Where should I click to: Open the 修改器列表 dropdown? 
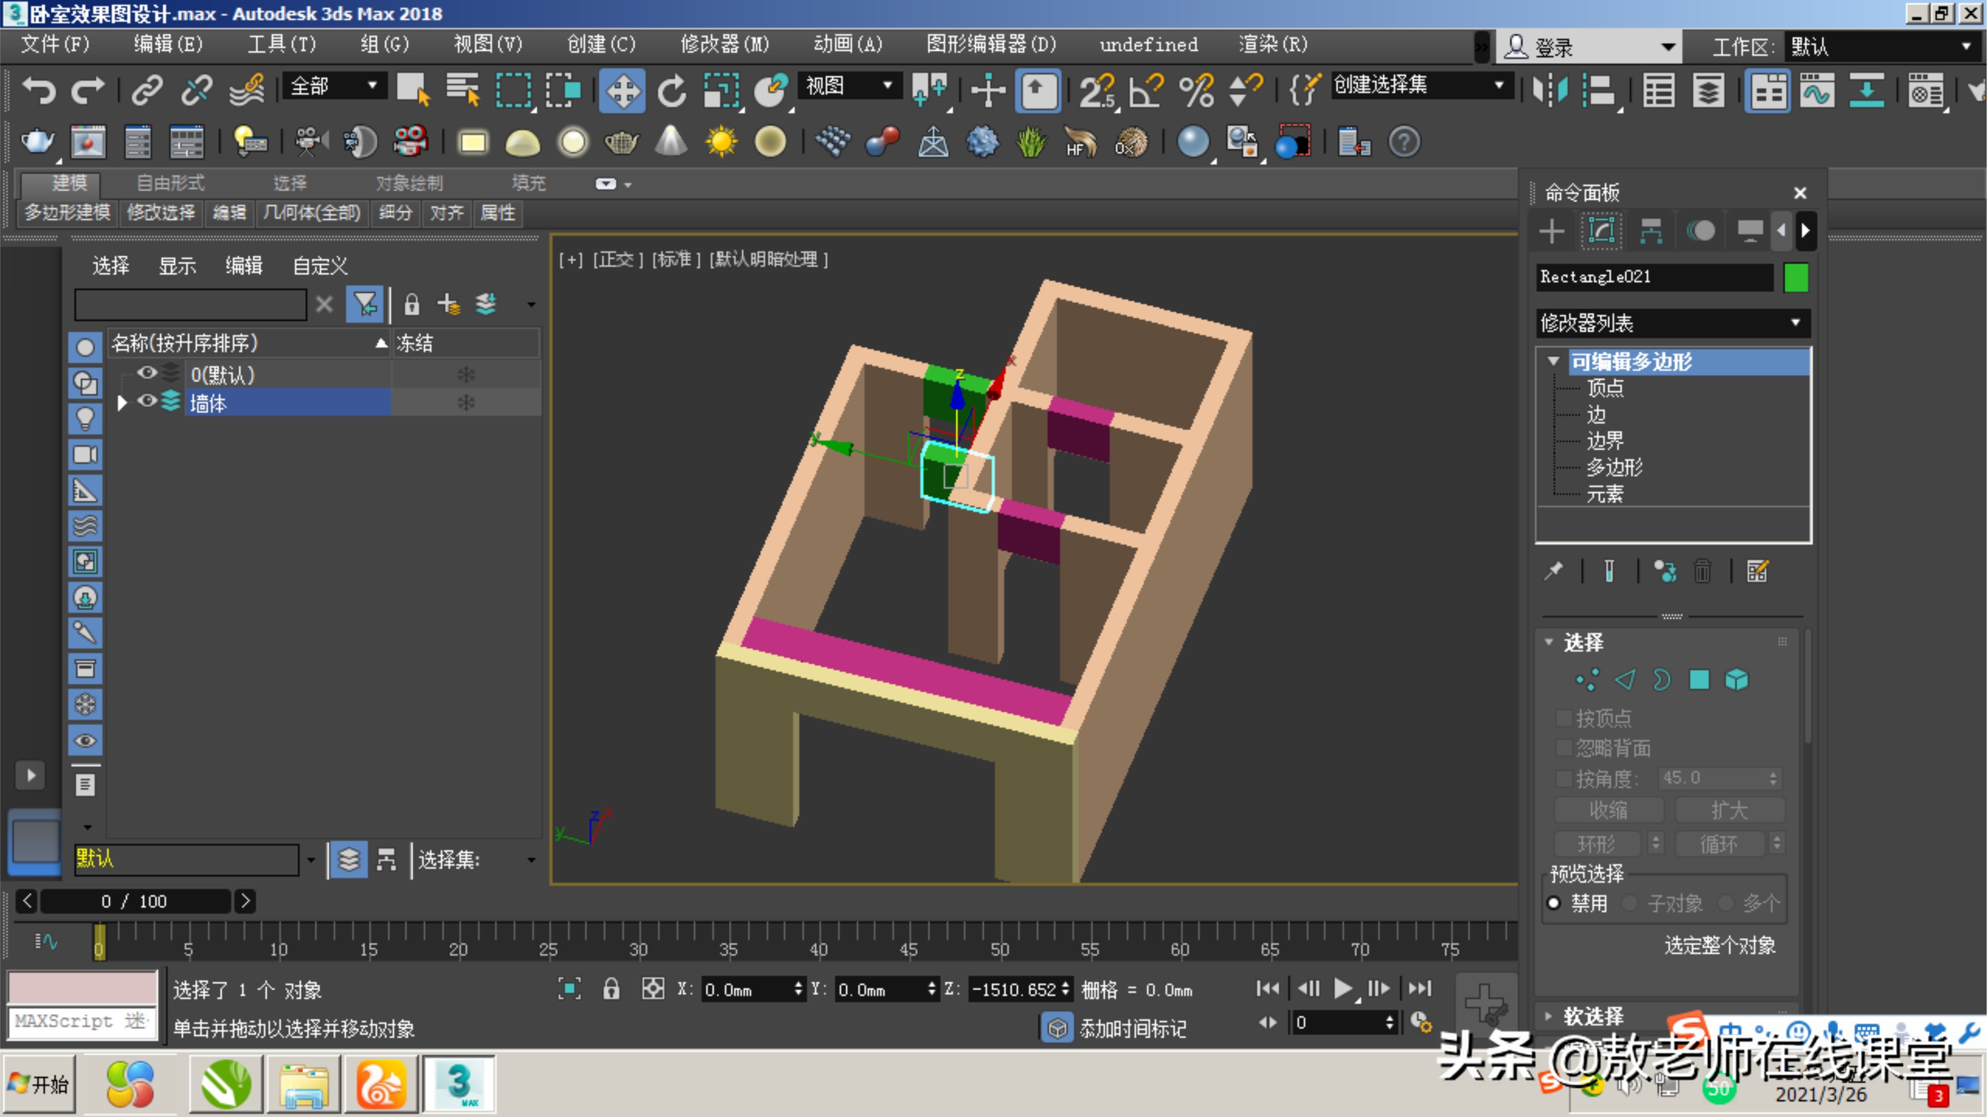click(x=1796, y=323)
